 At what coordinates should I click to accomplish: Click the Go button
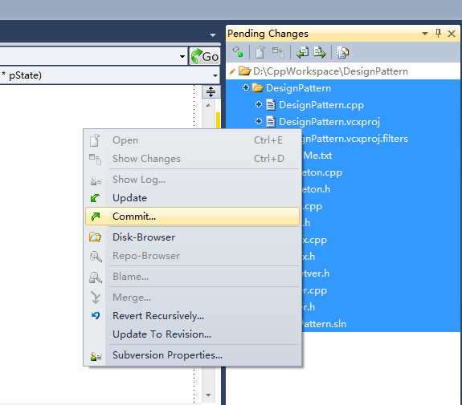coord(205,56)
